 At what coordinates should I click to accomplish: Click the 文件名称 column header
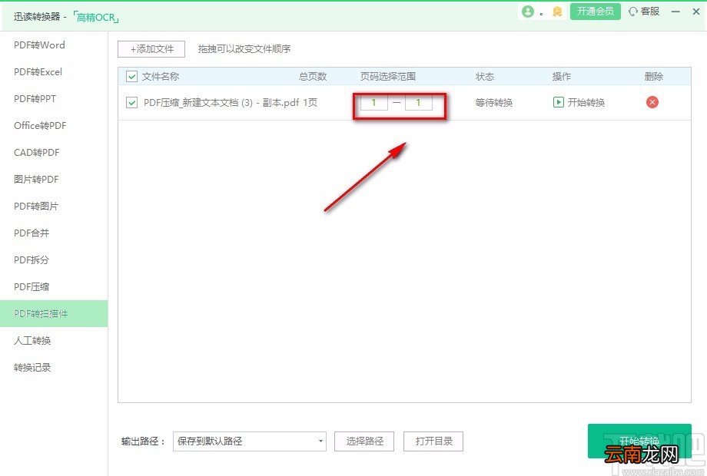pos(161,77)
